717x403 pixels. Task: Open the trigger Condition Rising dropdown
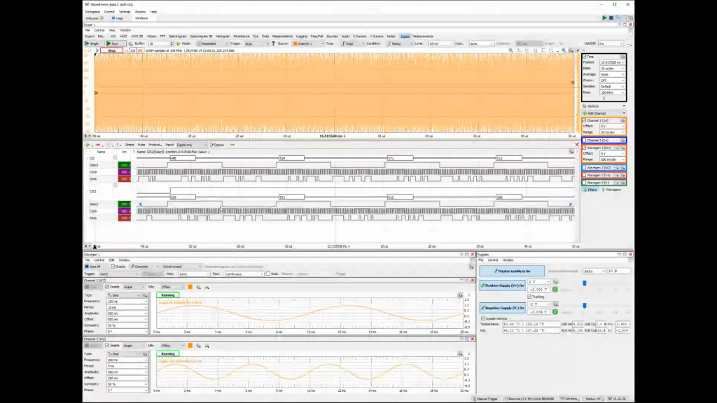pyautogui.click(x=399, y=43)
